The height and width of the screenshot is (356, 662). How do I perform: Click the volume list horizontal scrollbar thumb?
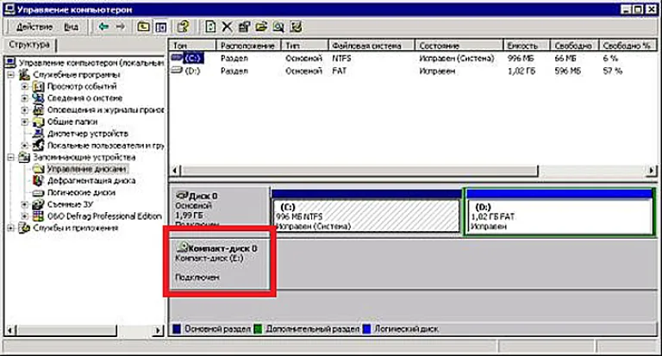pyautogui.click(x=359, y=171)
